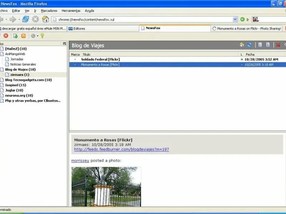Toggle flag marker on Monumento a Rosas row
This screenshot has width=286, height=214.
75,65
